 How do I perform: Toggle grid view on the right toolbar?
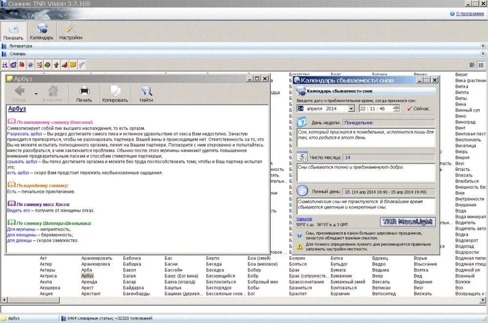[482, 64]
